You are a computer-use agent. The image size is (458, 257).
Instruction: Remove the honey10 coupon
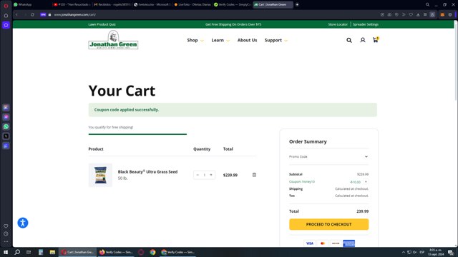pyautogui.click(x=366, y=182)
